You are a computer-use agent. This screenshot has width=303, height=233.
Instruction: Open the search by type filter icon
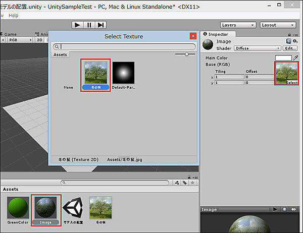pos(177,183)
